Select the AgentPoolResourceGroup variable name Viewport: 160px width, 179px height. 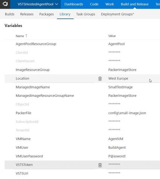point(36,44)
